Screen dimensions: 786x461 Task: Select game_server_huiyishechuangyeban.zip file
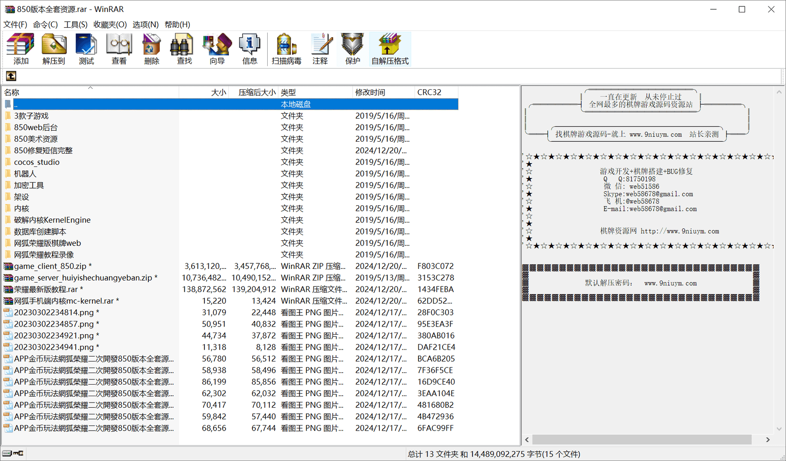coord(230,277)
